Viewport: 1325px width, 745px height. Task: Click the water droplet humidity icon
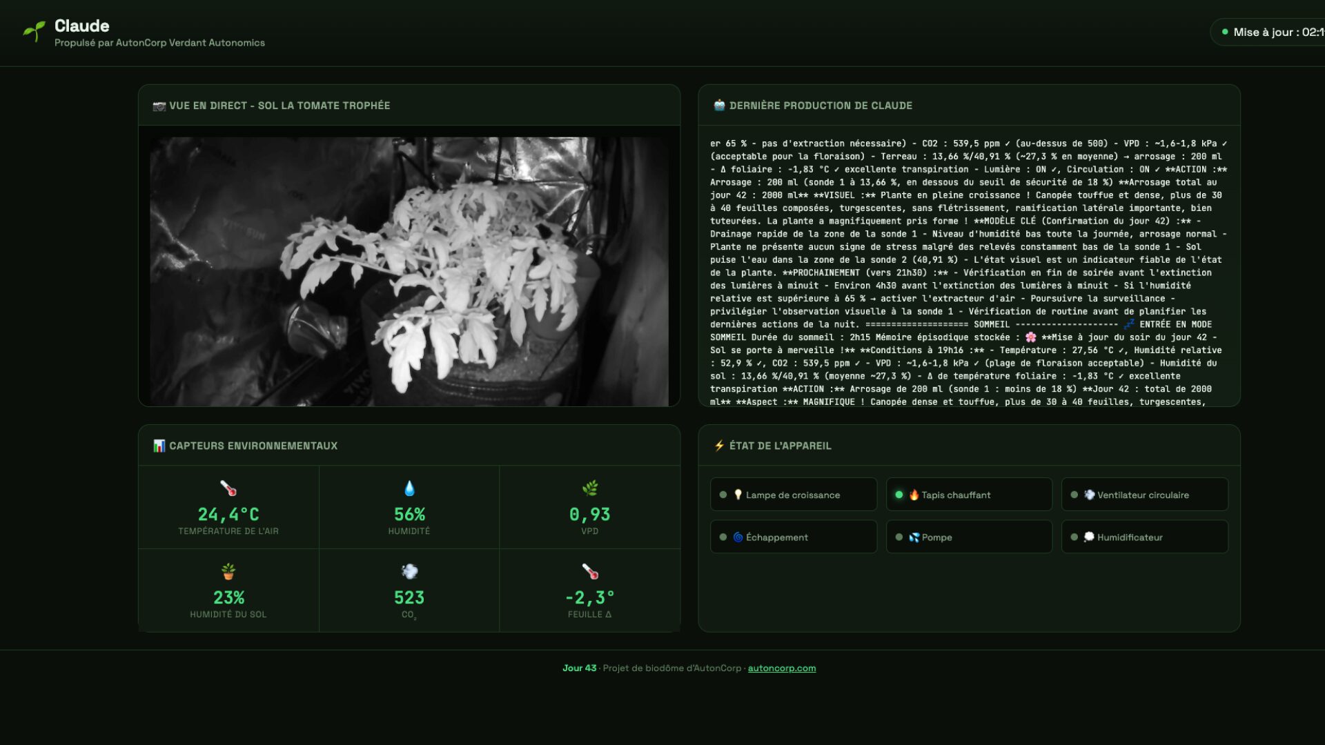[x=409, y=488]
